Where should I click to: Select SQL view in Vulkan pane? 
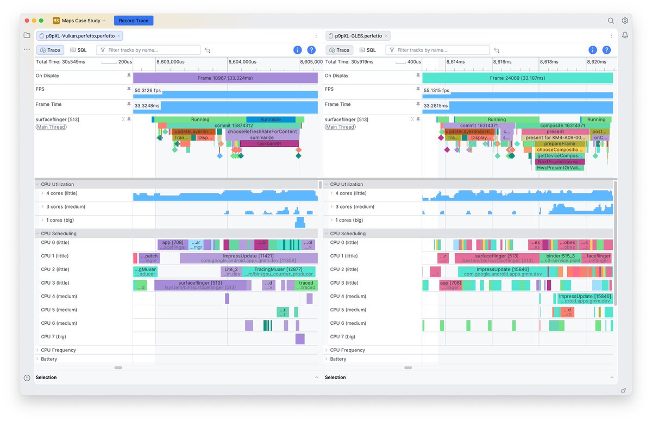point(79,50)
